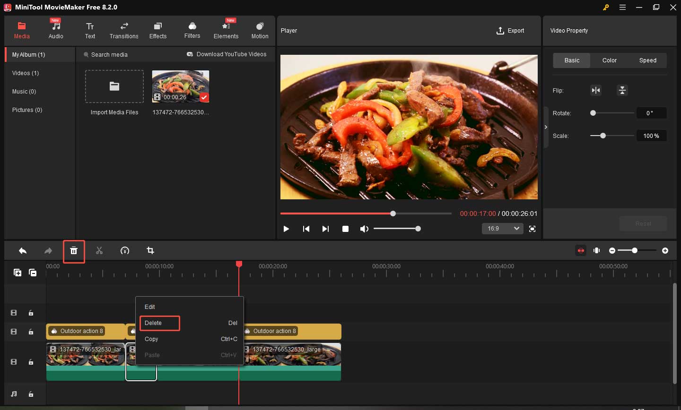
Task: Click the Rotate value field
Action: coord(651,113)
